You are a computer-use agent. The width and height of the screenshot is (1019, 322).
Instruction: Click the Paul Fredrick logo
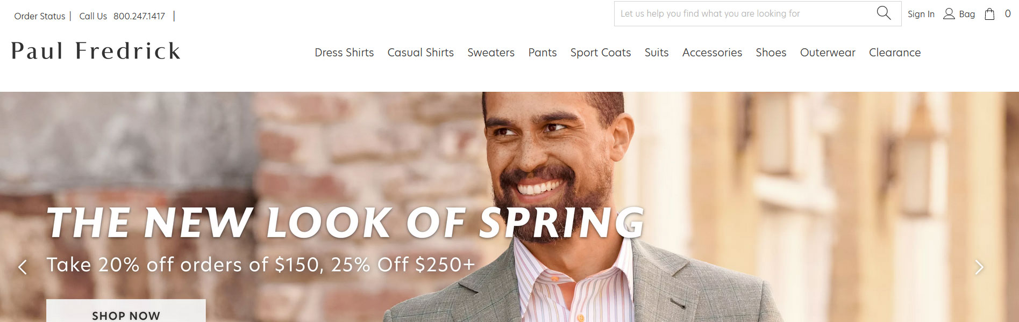point(96,51)
